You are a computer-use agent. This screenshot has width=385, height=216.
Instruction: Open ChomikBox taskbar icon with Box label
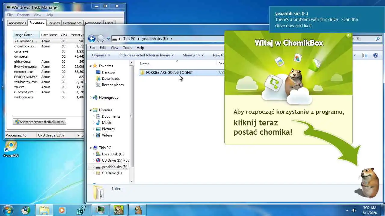coord(119,210)
